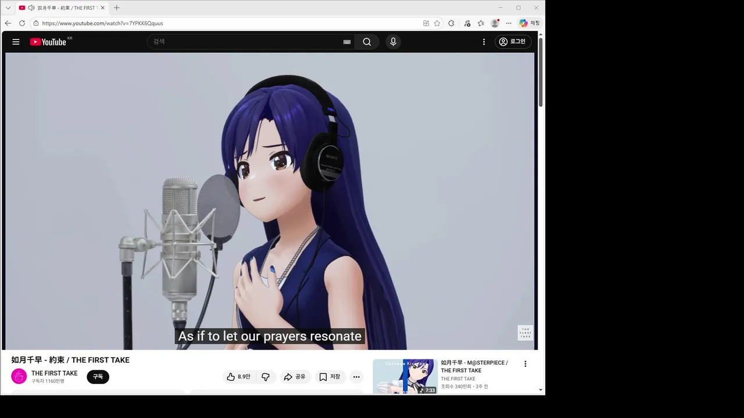Open browser extensions puzzle icon
Image resolution: width=744 pixels, height=418 pixels.
click(x=452, y=23)
